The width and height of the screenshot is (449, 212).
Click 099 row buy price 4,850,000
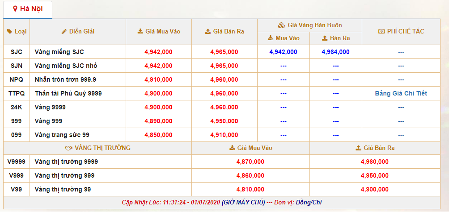click(159, 135)
